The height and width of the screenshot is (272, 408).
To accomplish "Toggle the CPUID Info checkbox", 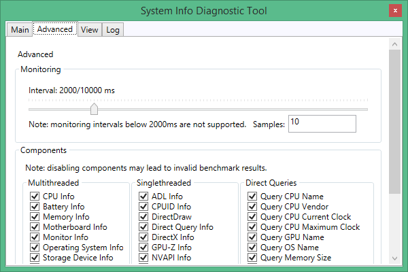I will click(x=143, y=207).
